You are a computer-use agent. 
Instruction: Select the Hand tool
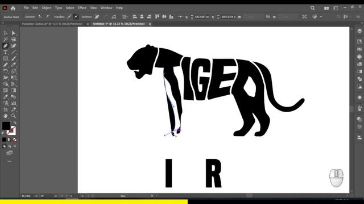(5, 116)
